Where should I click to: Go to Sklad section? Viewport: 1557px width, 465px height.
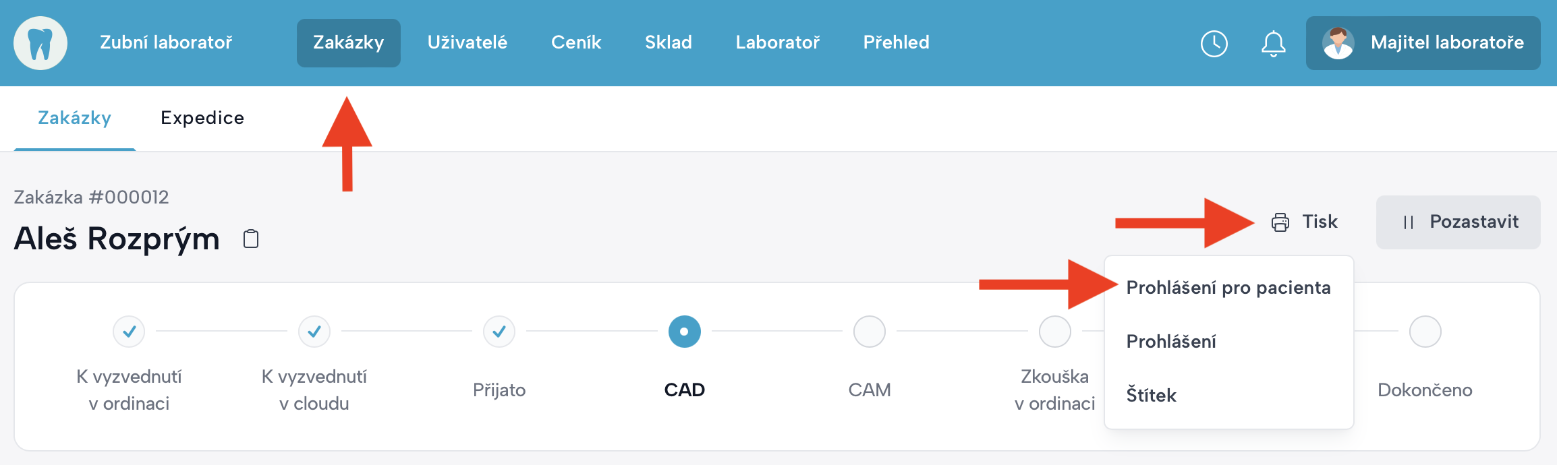(668, 42)
